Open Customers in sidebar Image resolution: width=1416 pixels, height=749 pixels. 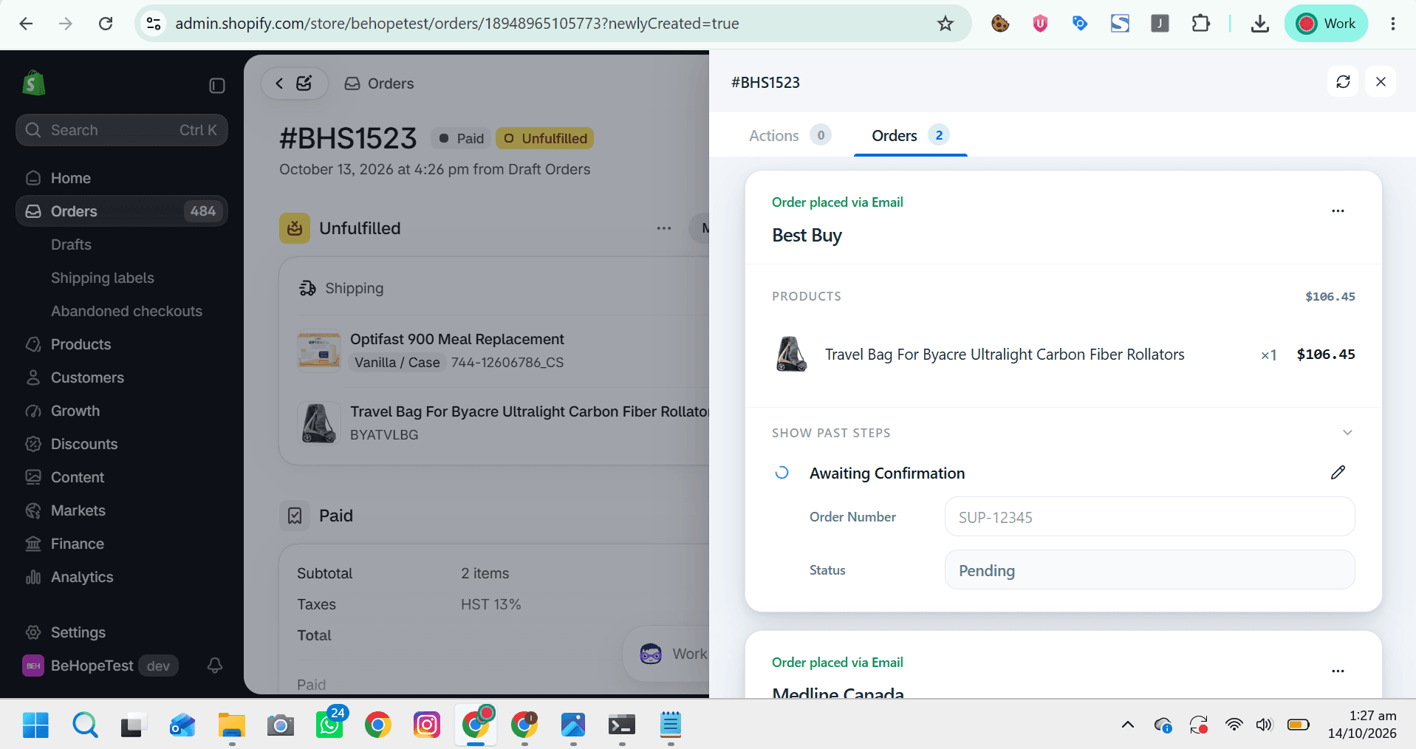(x=87, y=377)
